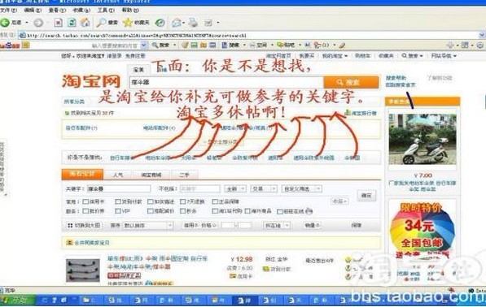Open the 编辑 menu
This screenshot has height=307, width=486.
click(33, 11)
